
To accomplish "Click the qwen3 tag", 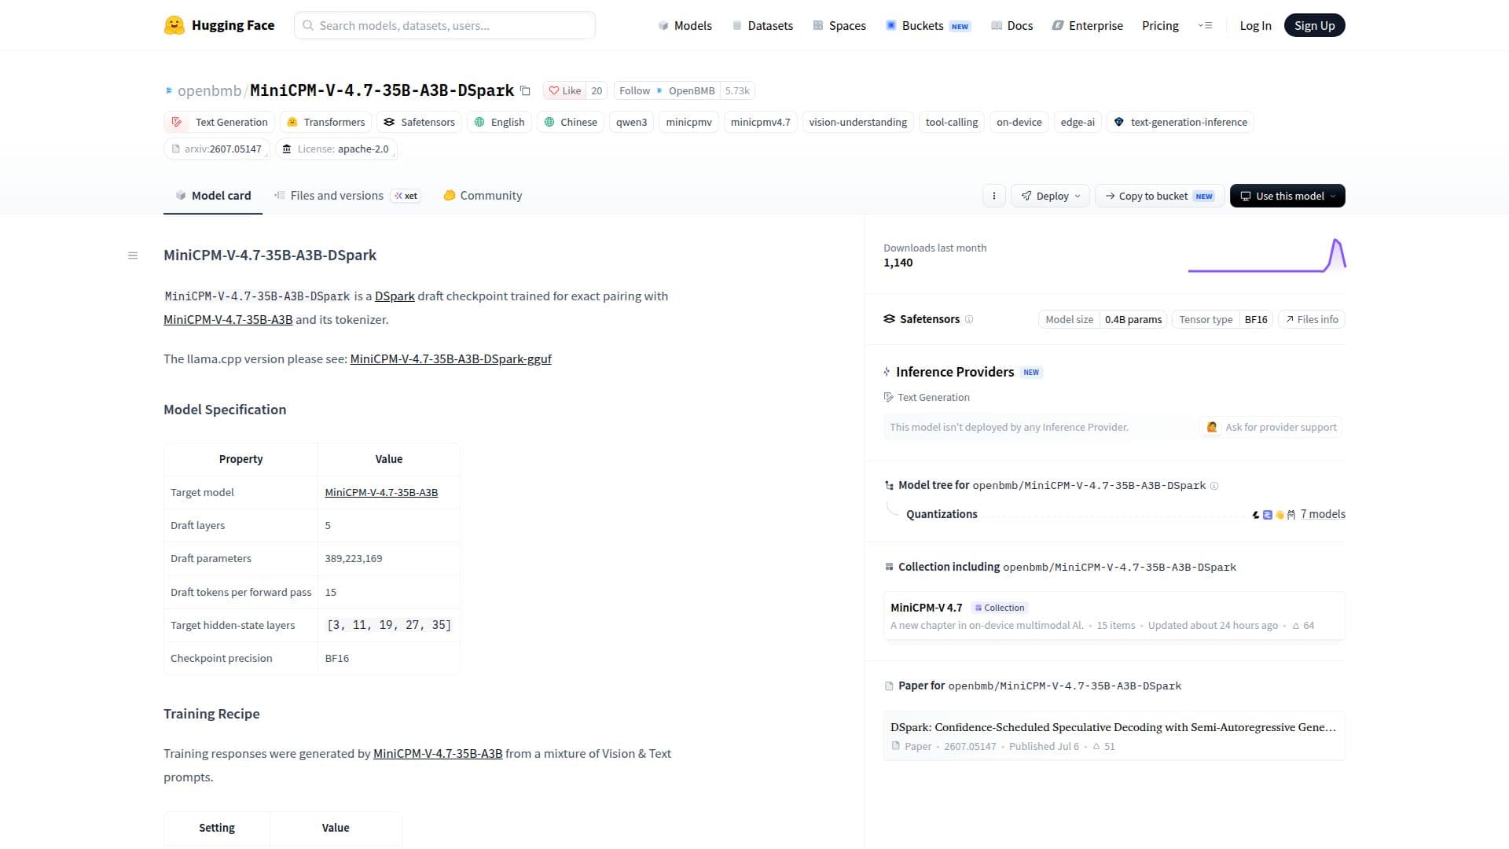I will (631, 122).
